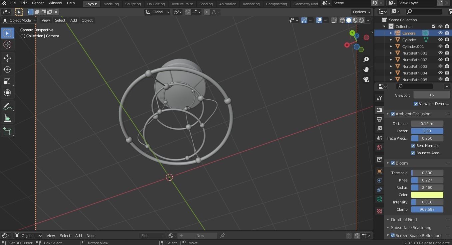The image size is (452, 245).
Task: Select the Scale tool
Action: point(7,81)
